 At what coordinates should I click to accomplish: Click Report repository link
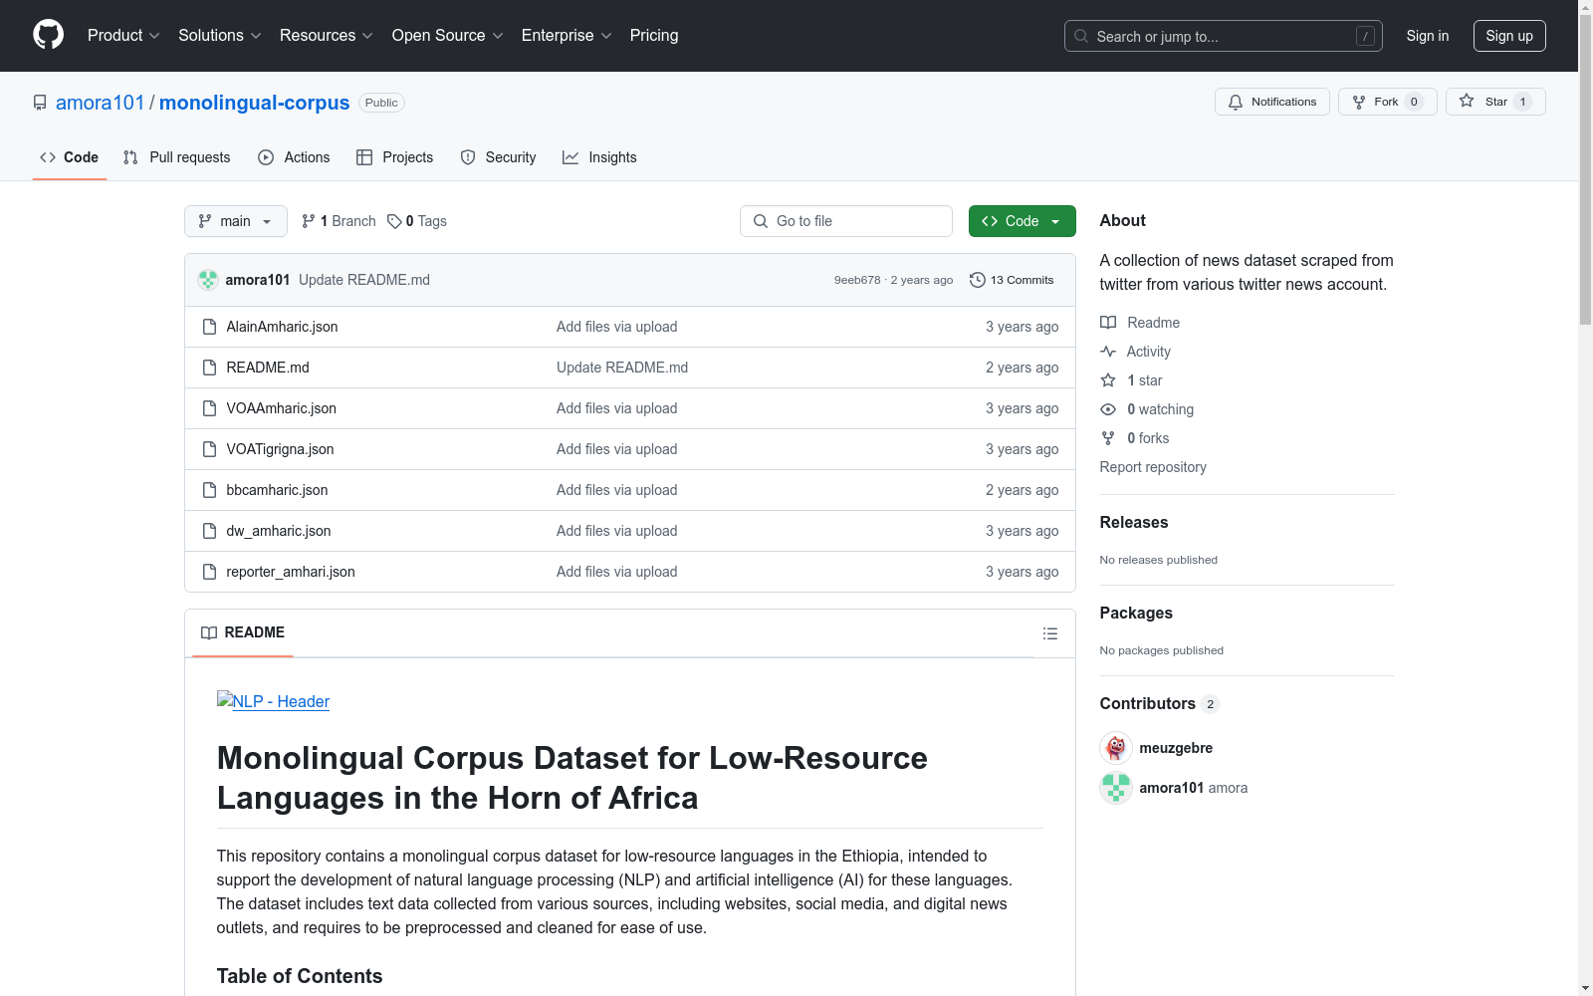[1153, 467]
